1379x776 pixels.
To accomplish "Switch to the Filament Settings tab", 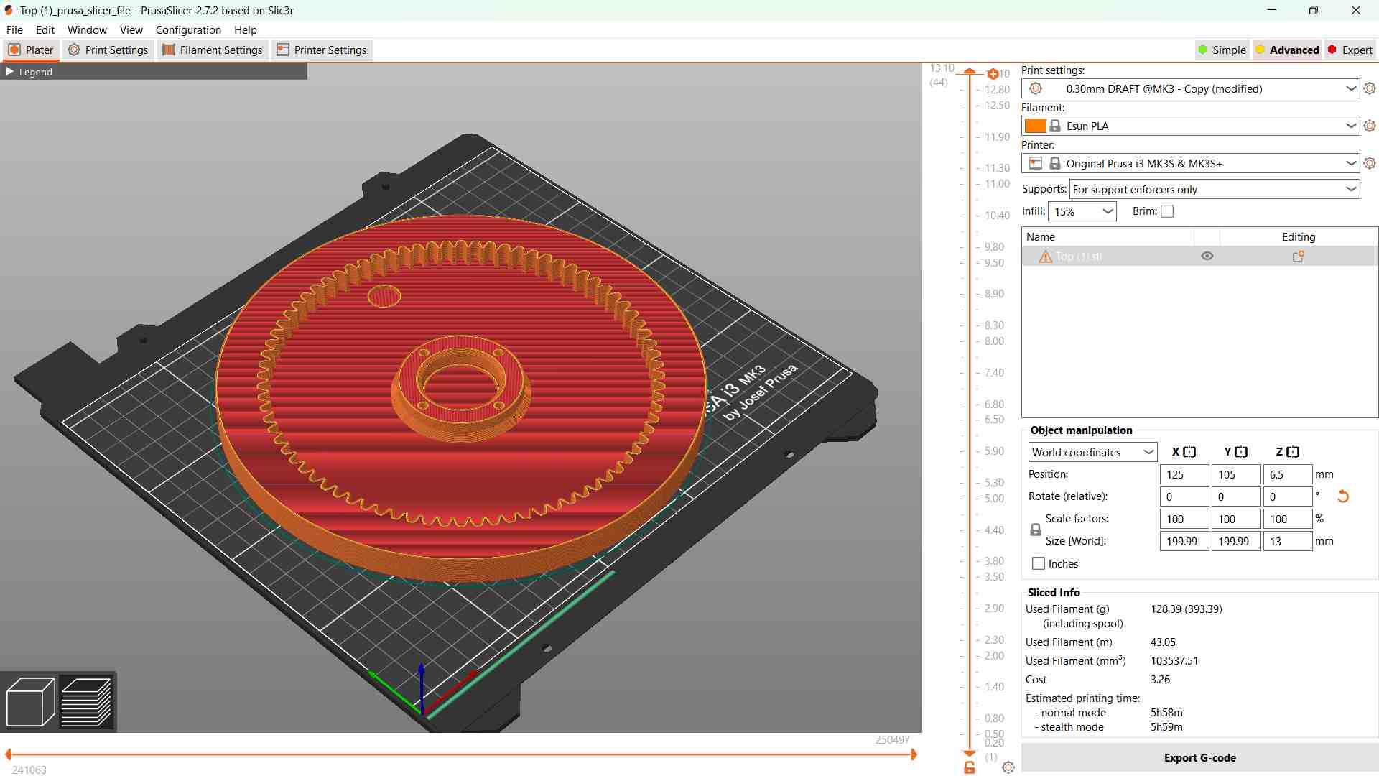I will click(213, 50).
